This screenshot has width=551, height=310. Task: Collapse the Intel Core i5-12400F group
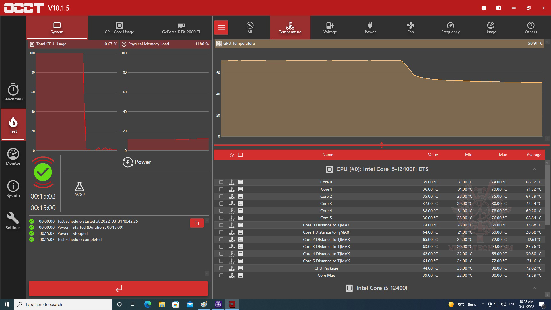[534, 288]
